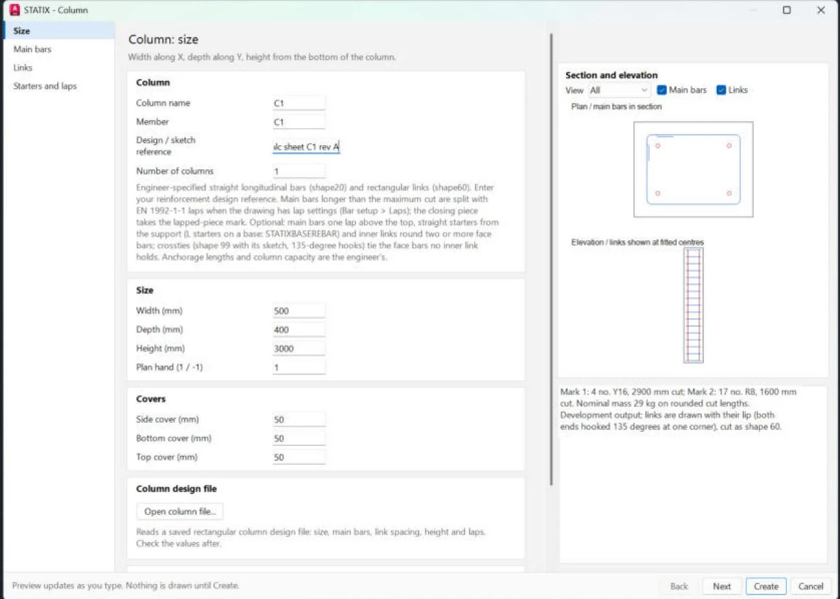This screenshot has width=840, height=599.
Task: Click the Cancel button
Action: [811, 586]
